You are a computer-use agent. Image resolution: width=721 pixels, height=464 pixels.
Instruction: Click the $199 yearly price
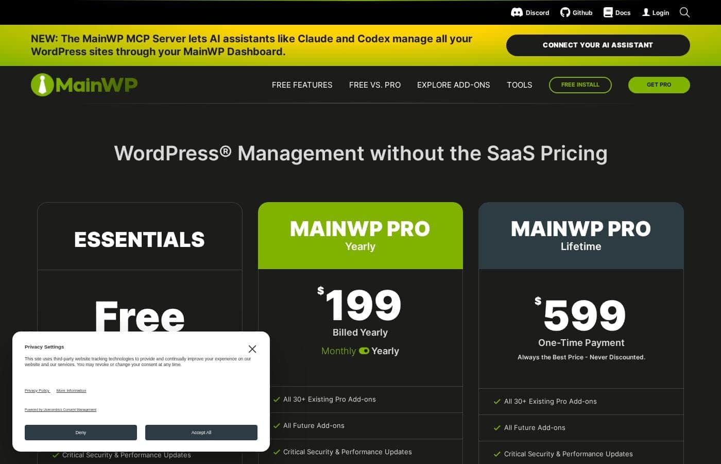[x=359, y=305]
